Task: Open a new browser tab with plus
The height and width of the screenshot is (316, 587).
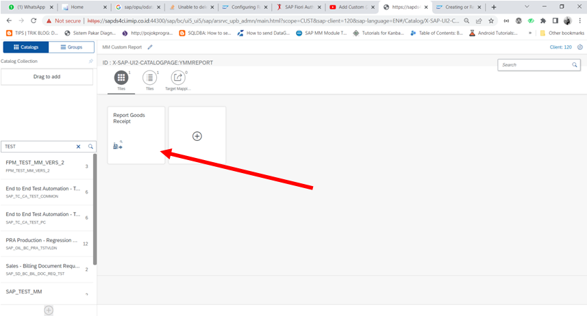Action: (x=494, y=7)
